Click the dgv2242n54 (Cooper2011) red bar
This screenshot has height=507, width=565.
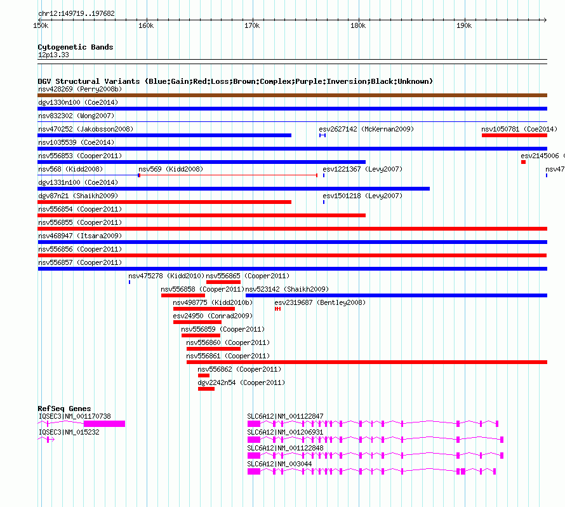point(206,389)
